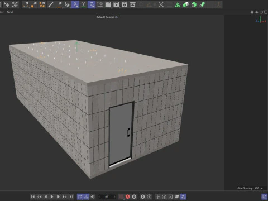The height and width of the screenshot is (201, 268).
Task: Click the viewport zoom arrow icon
Action: click(257, 12)
